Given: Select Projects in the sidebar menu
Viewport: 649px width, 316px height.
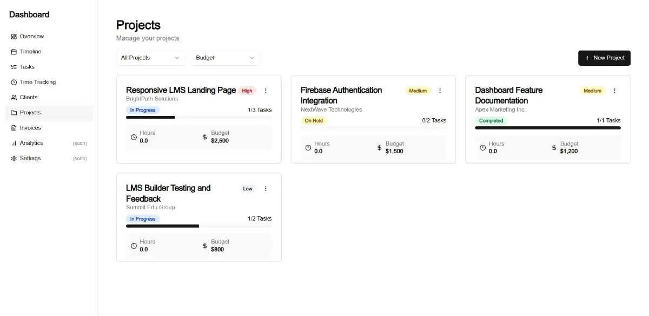Looking at the screenshot, I should 30,113.
